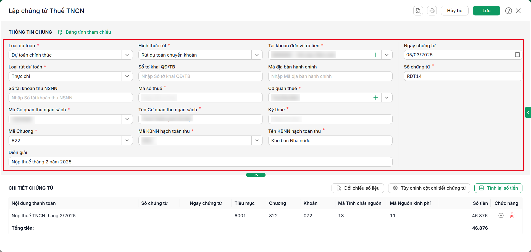Viewport: 531px width, 252px height.
Task: Close the Lập chứng từ Thuế TNCN dialog
Action: tap(518, 11)
